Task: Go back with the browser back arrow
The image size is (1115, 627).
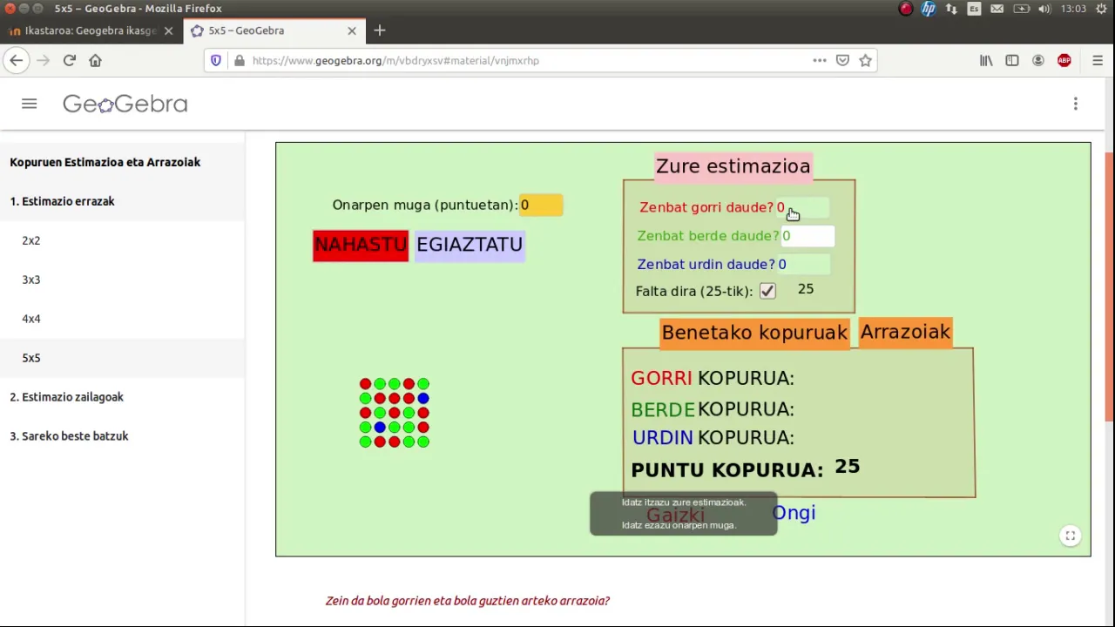Action: click(x=16, y=60)
